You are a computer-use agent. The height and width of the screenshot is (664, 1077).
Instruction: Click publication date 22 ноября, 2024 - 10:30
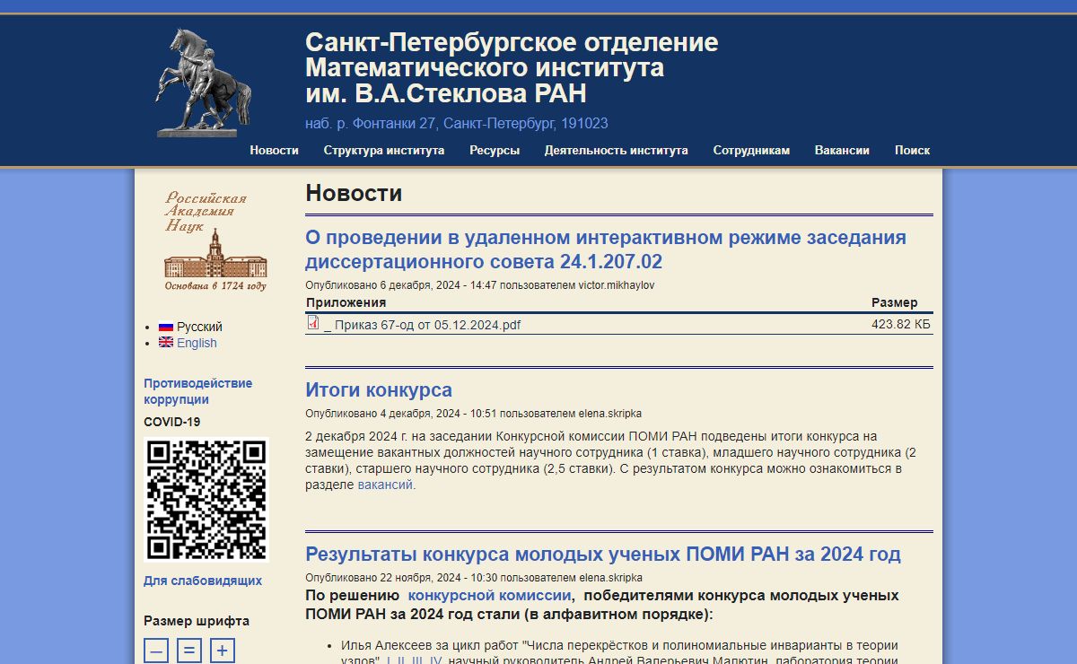tap(438, 578)
